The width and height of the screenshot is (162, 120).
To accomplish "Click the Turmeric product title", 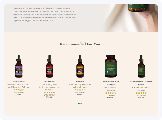I will click(80, 82).
